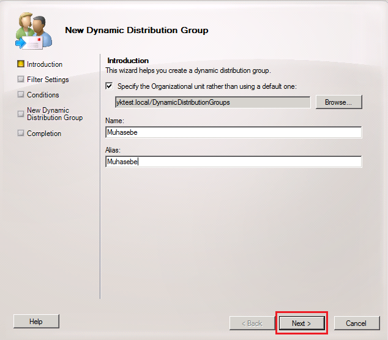388x340 pixels.
Task: Click the yktest.local/DynamicDistributionGroups path field
Action: click(x=212, y=102)
